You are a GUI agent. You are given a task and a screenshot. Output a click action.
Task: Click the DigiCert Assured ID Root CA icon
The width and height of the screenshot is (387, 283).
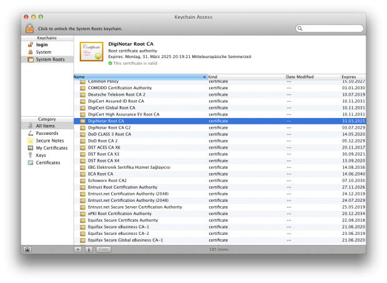(82, 101)
